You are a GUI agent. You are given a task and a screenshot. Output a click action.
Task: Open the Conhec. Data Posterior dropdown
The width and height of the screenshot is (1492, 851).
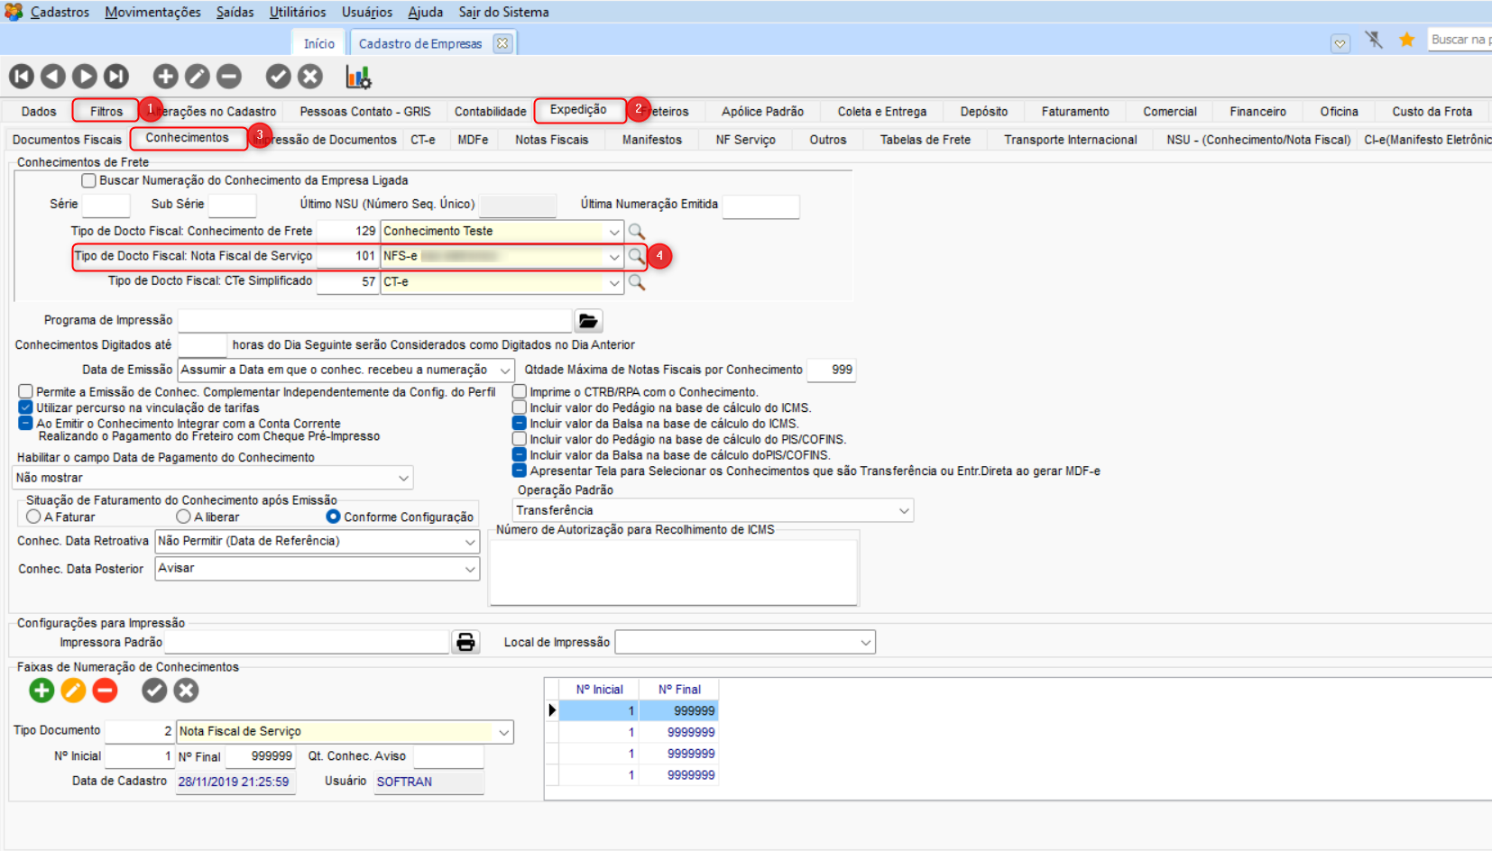tap(469, 569)
